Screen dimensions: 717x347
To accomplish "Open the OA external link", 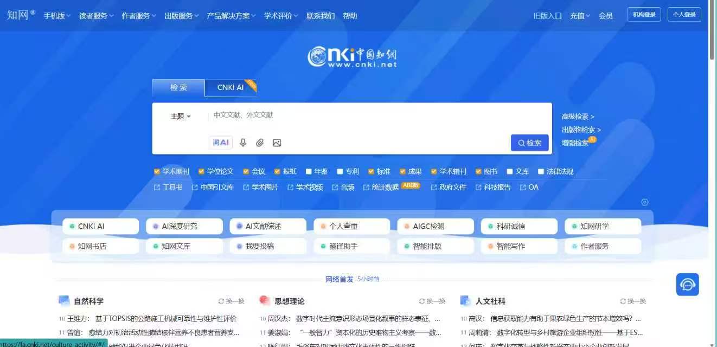I will (529, 187).
